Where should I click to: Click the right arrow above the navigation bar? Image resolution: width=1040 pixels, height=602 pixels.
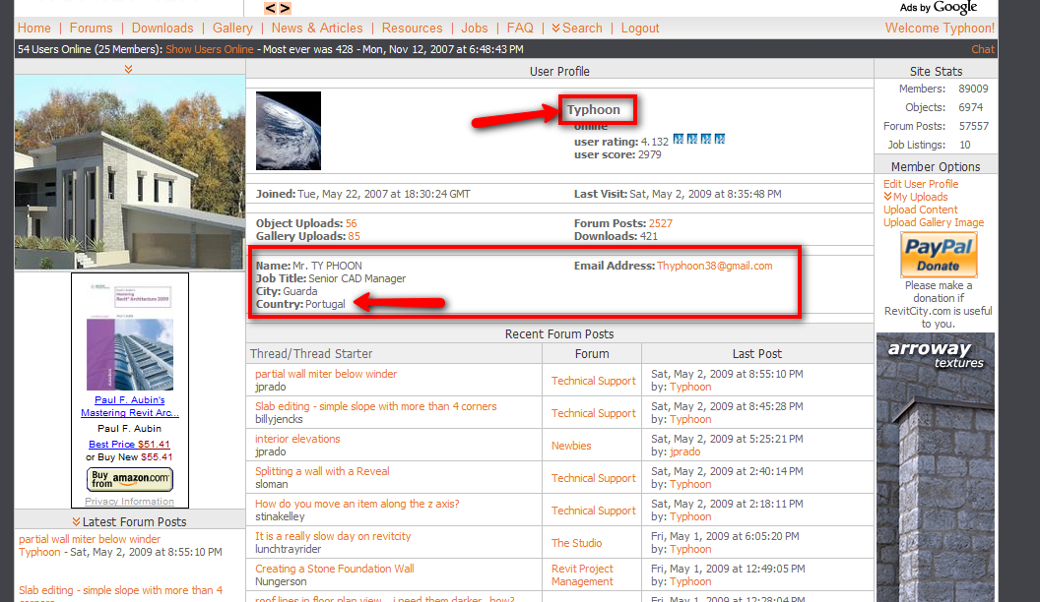tap(285, 8)
